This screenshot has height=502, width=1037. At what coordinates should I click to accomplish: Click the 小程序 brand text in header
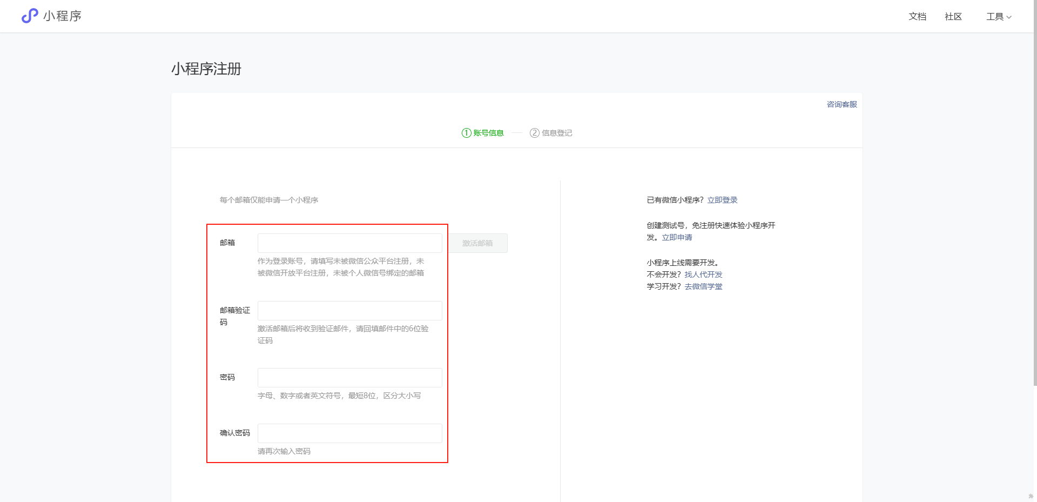pos(63,16)
